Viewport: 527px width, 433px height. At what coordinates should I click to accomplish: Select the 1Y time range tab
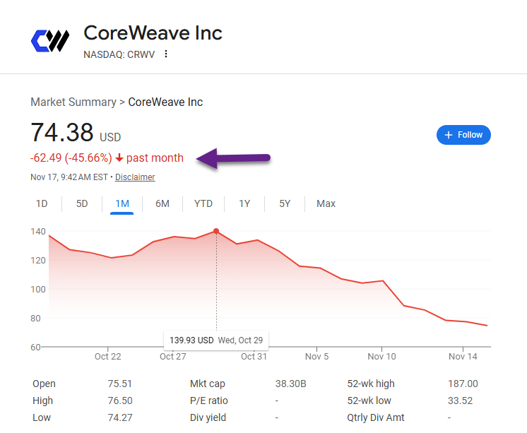click(x=244, y=203)
